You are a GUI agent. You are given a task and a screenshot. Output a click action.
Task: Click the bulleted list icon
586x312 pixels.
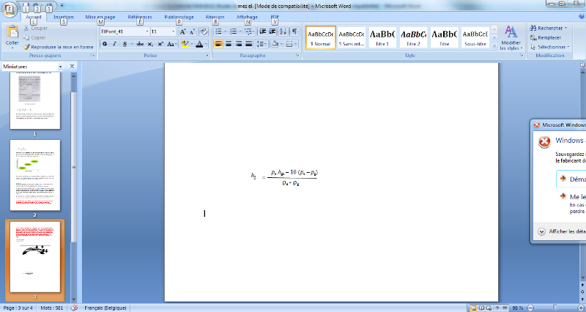[218, 31]
